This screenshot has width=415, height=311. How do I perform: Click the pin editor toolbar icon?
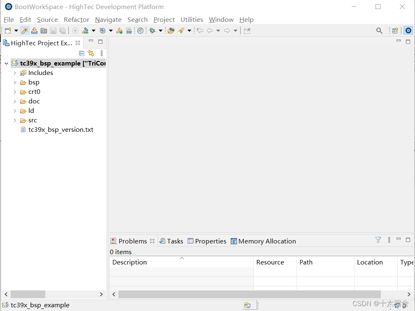[247, 31]
